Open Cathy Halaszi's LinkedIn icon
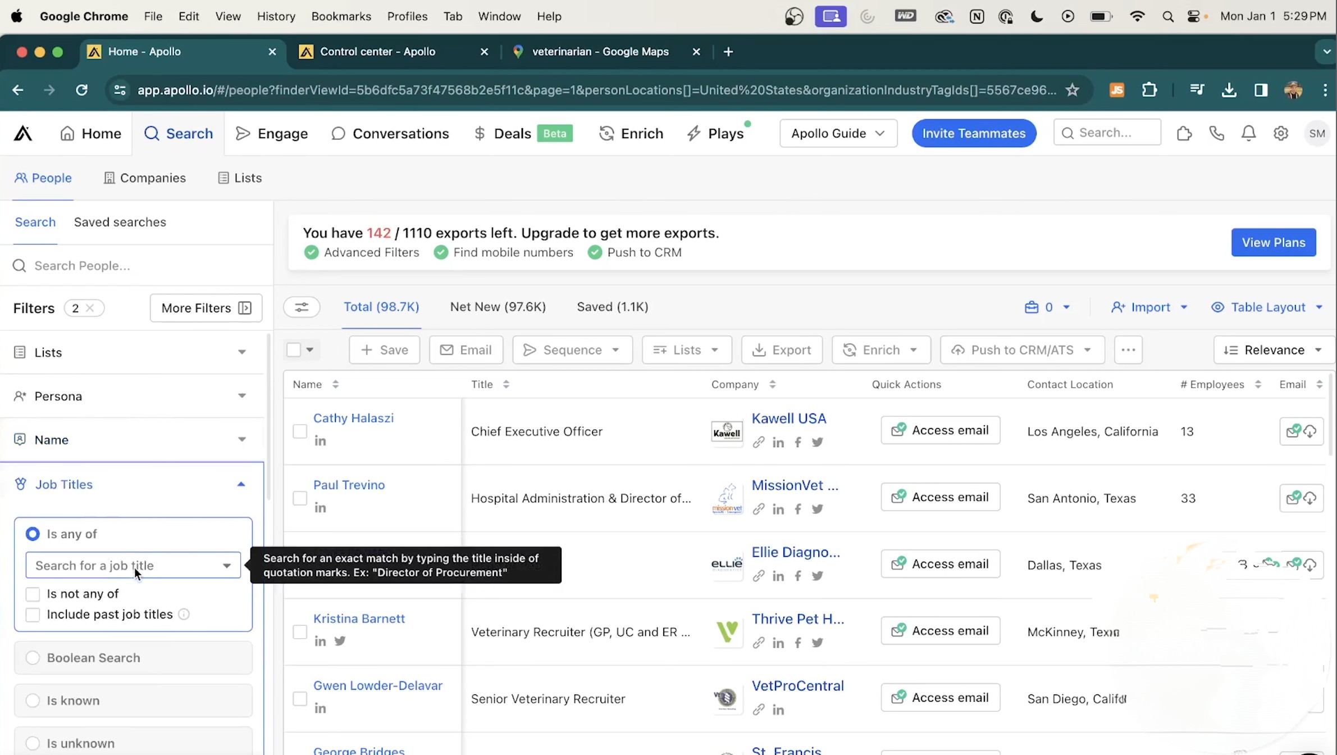 point(320,441)
